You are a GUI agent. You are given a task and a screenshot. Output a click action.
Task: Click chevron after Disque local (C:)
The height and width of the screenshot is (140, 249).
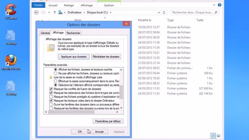tap(110, 12)
